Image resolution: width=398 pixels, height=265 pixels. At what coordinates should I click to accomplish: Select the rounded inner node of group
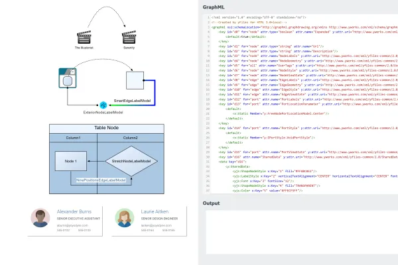click(68, 81)
